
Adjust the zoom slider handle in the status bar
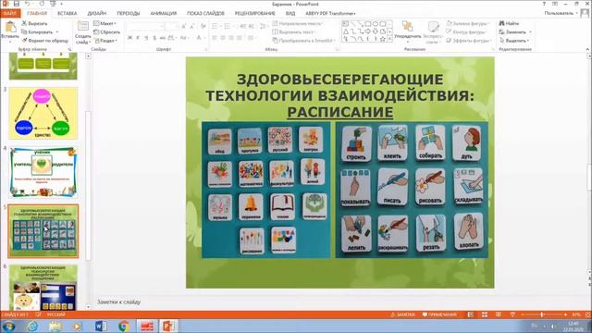541,314
